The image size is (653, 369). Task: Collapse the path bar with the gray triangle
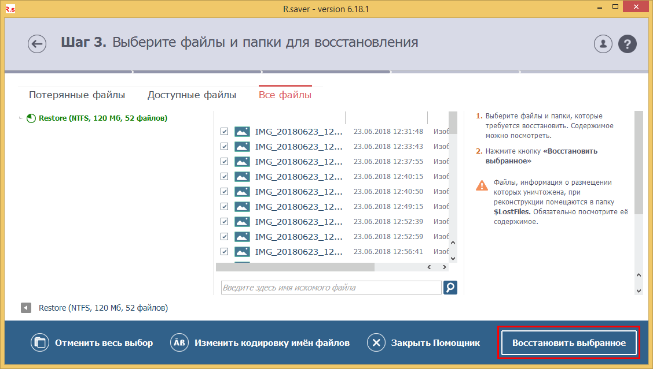[26, 308]
